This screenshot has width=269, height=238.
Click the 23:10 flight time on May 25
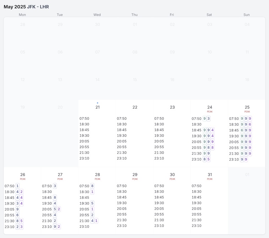234,159
